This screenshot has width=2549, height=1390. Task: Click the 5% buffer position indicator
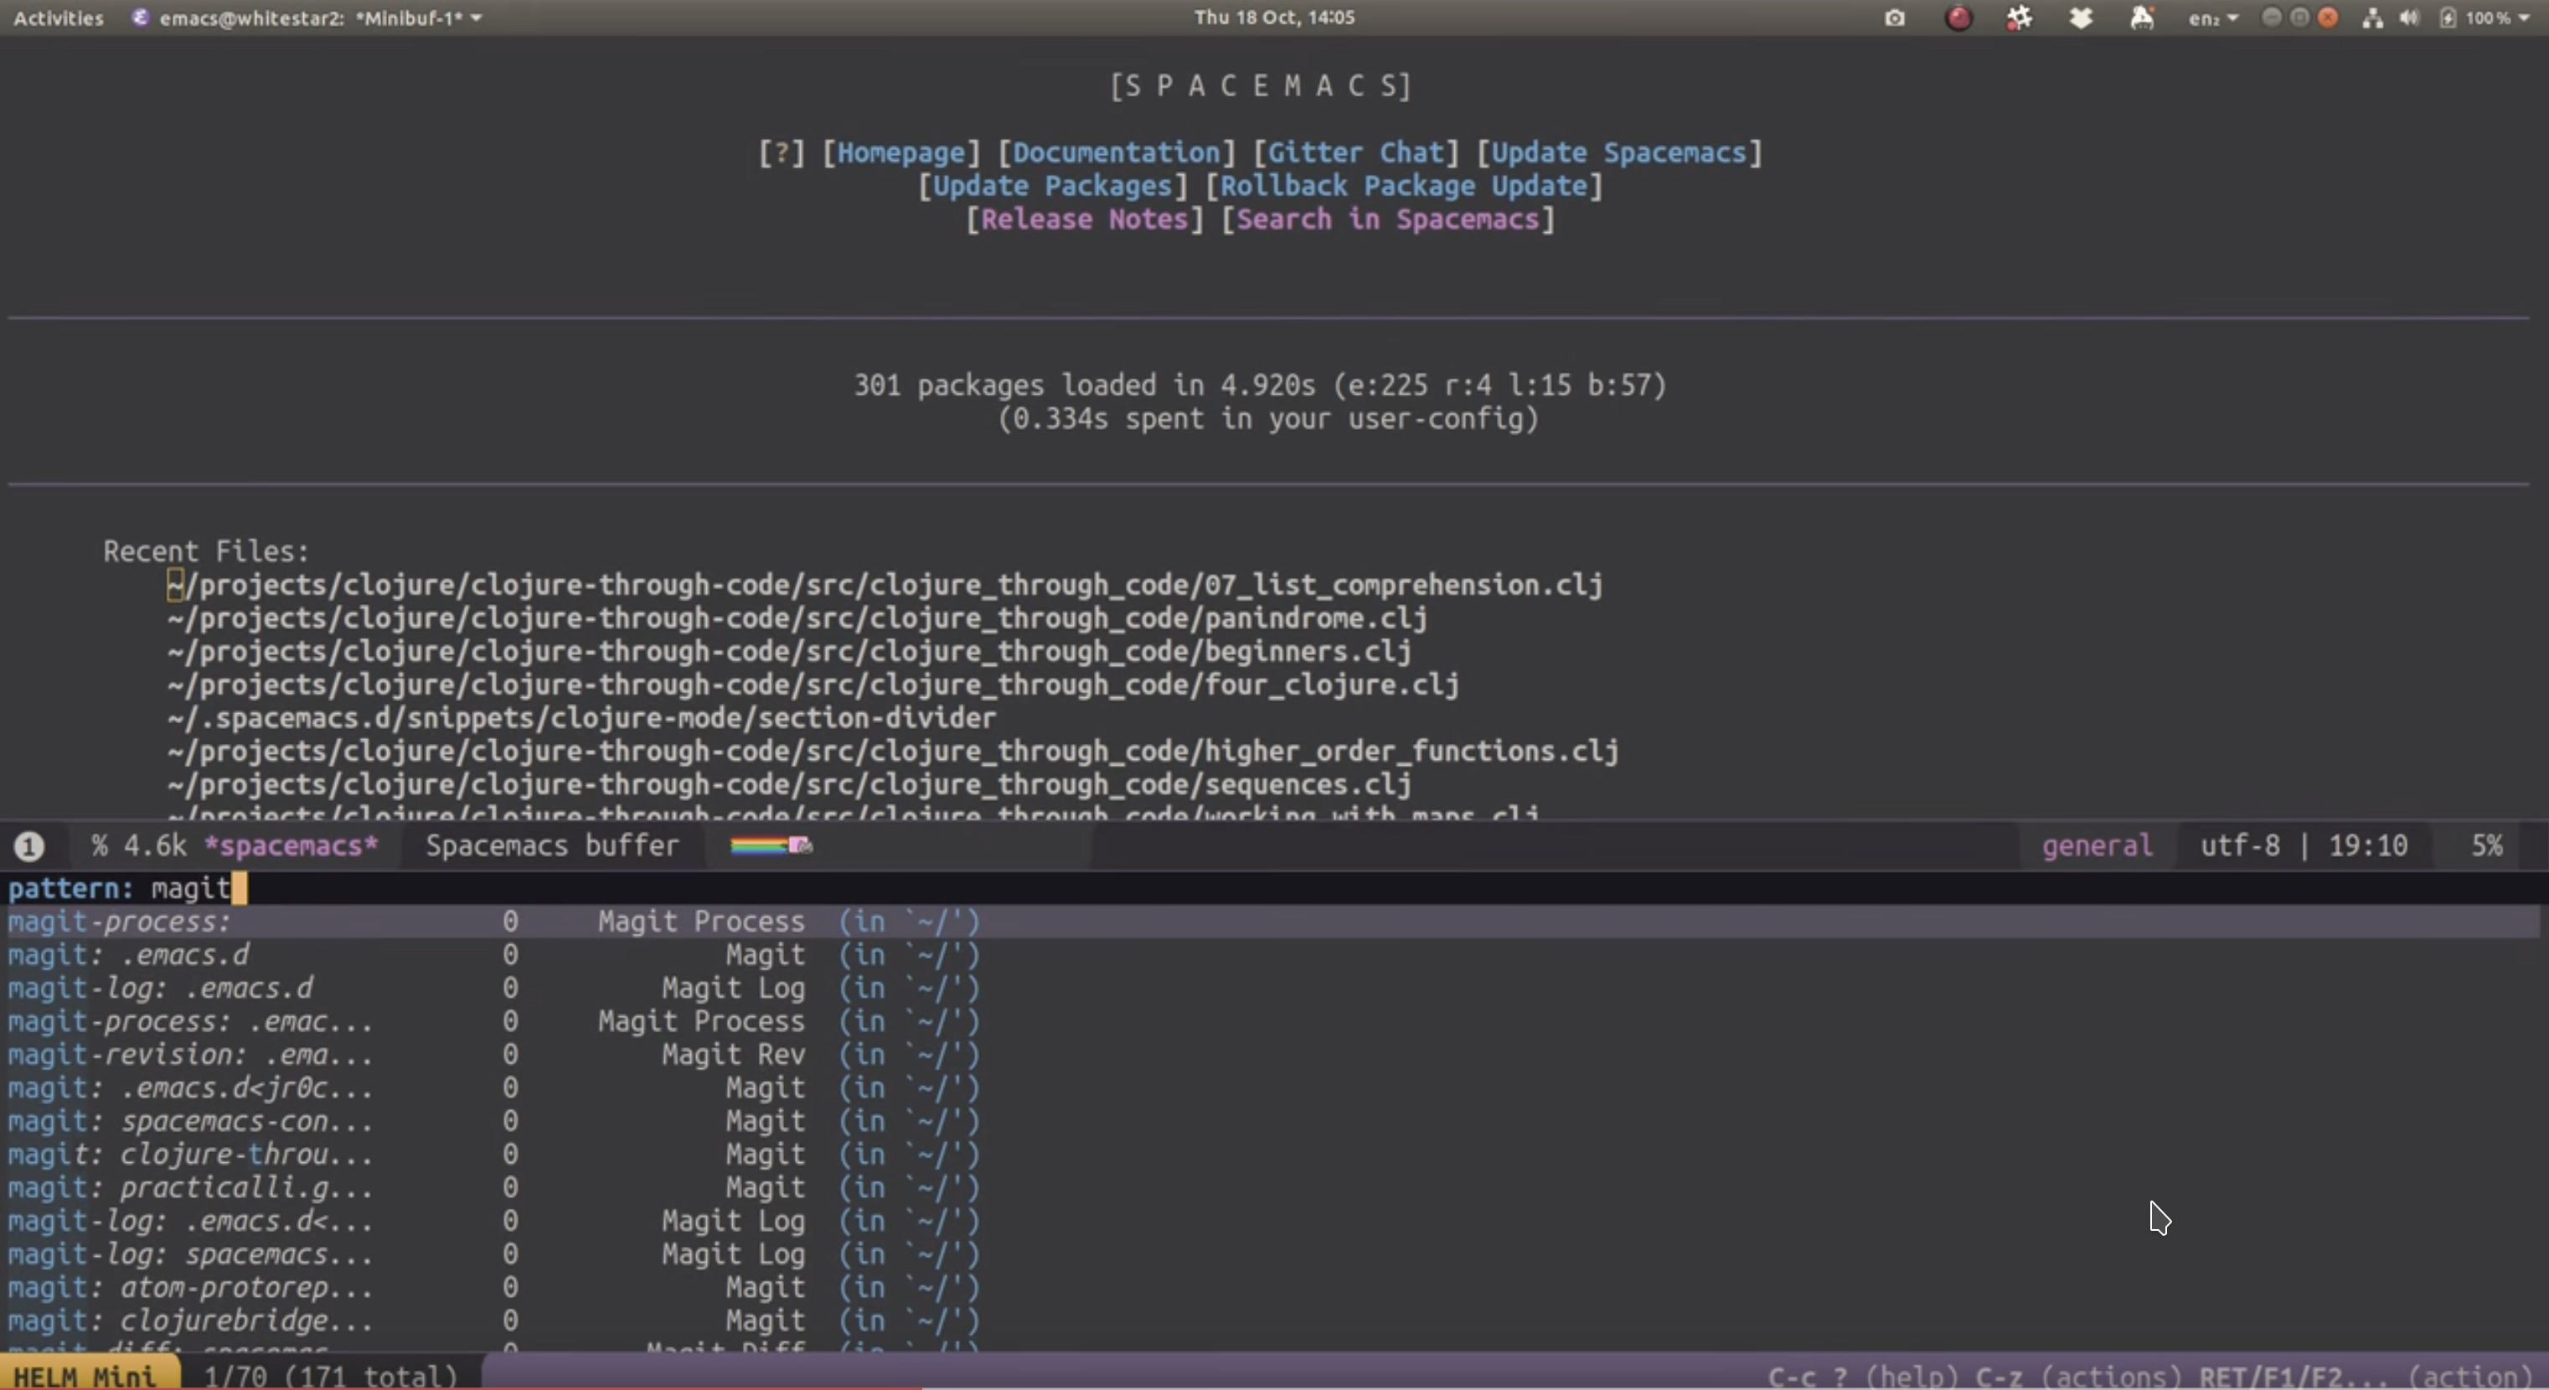[2487, 846]
